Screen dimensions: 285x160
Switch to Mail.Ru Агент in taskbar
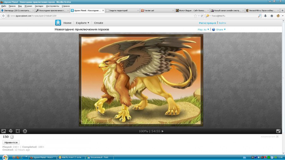coord(71,157)
